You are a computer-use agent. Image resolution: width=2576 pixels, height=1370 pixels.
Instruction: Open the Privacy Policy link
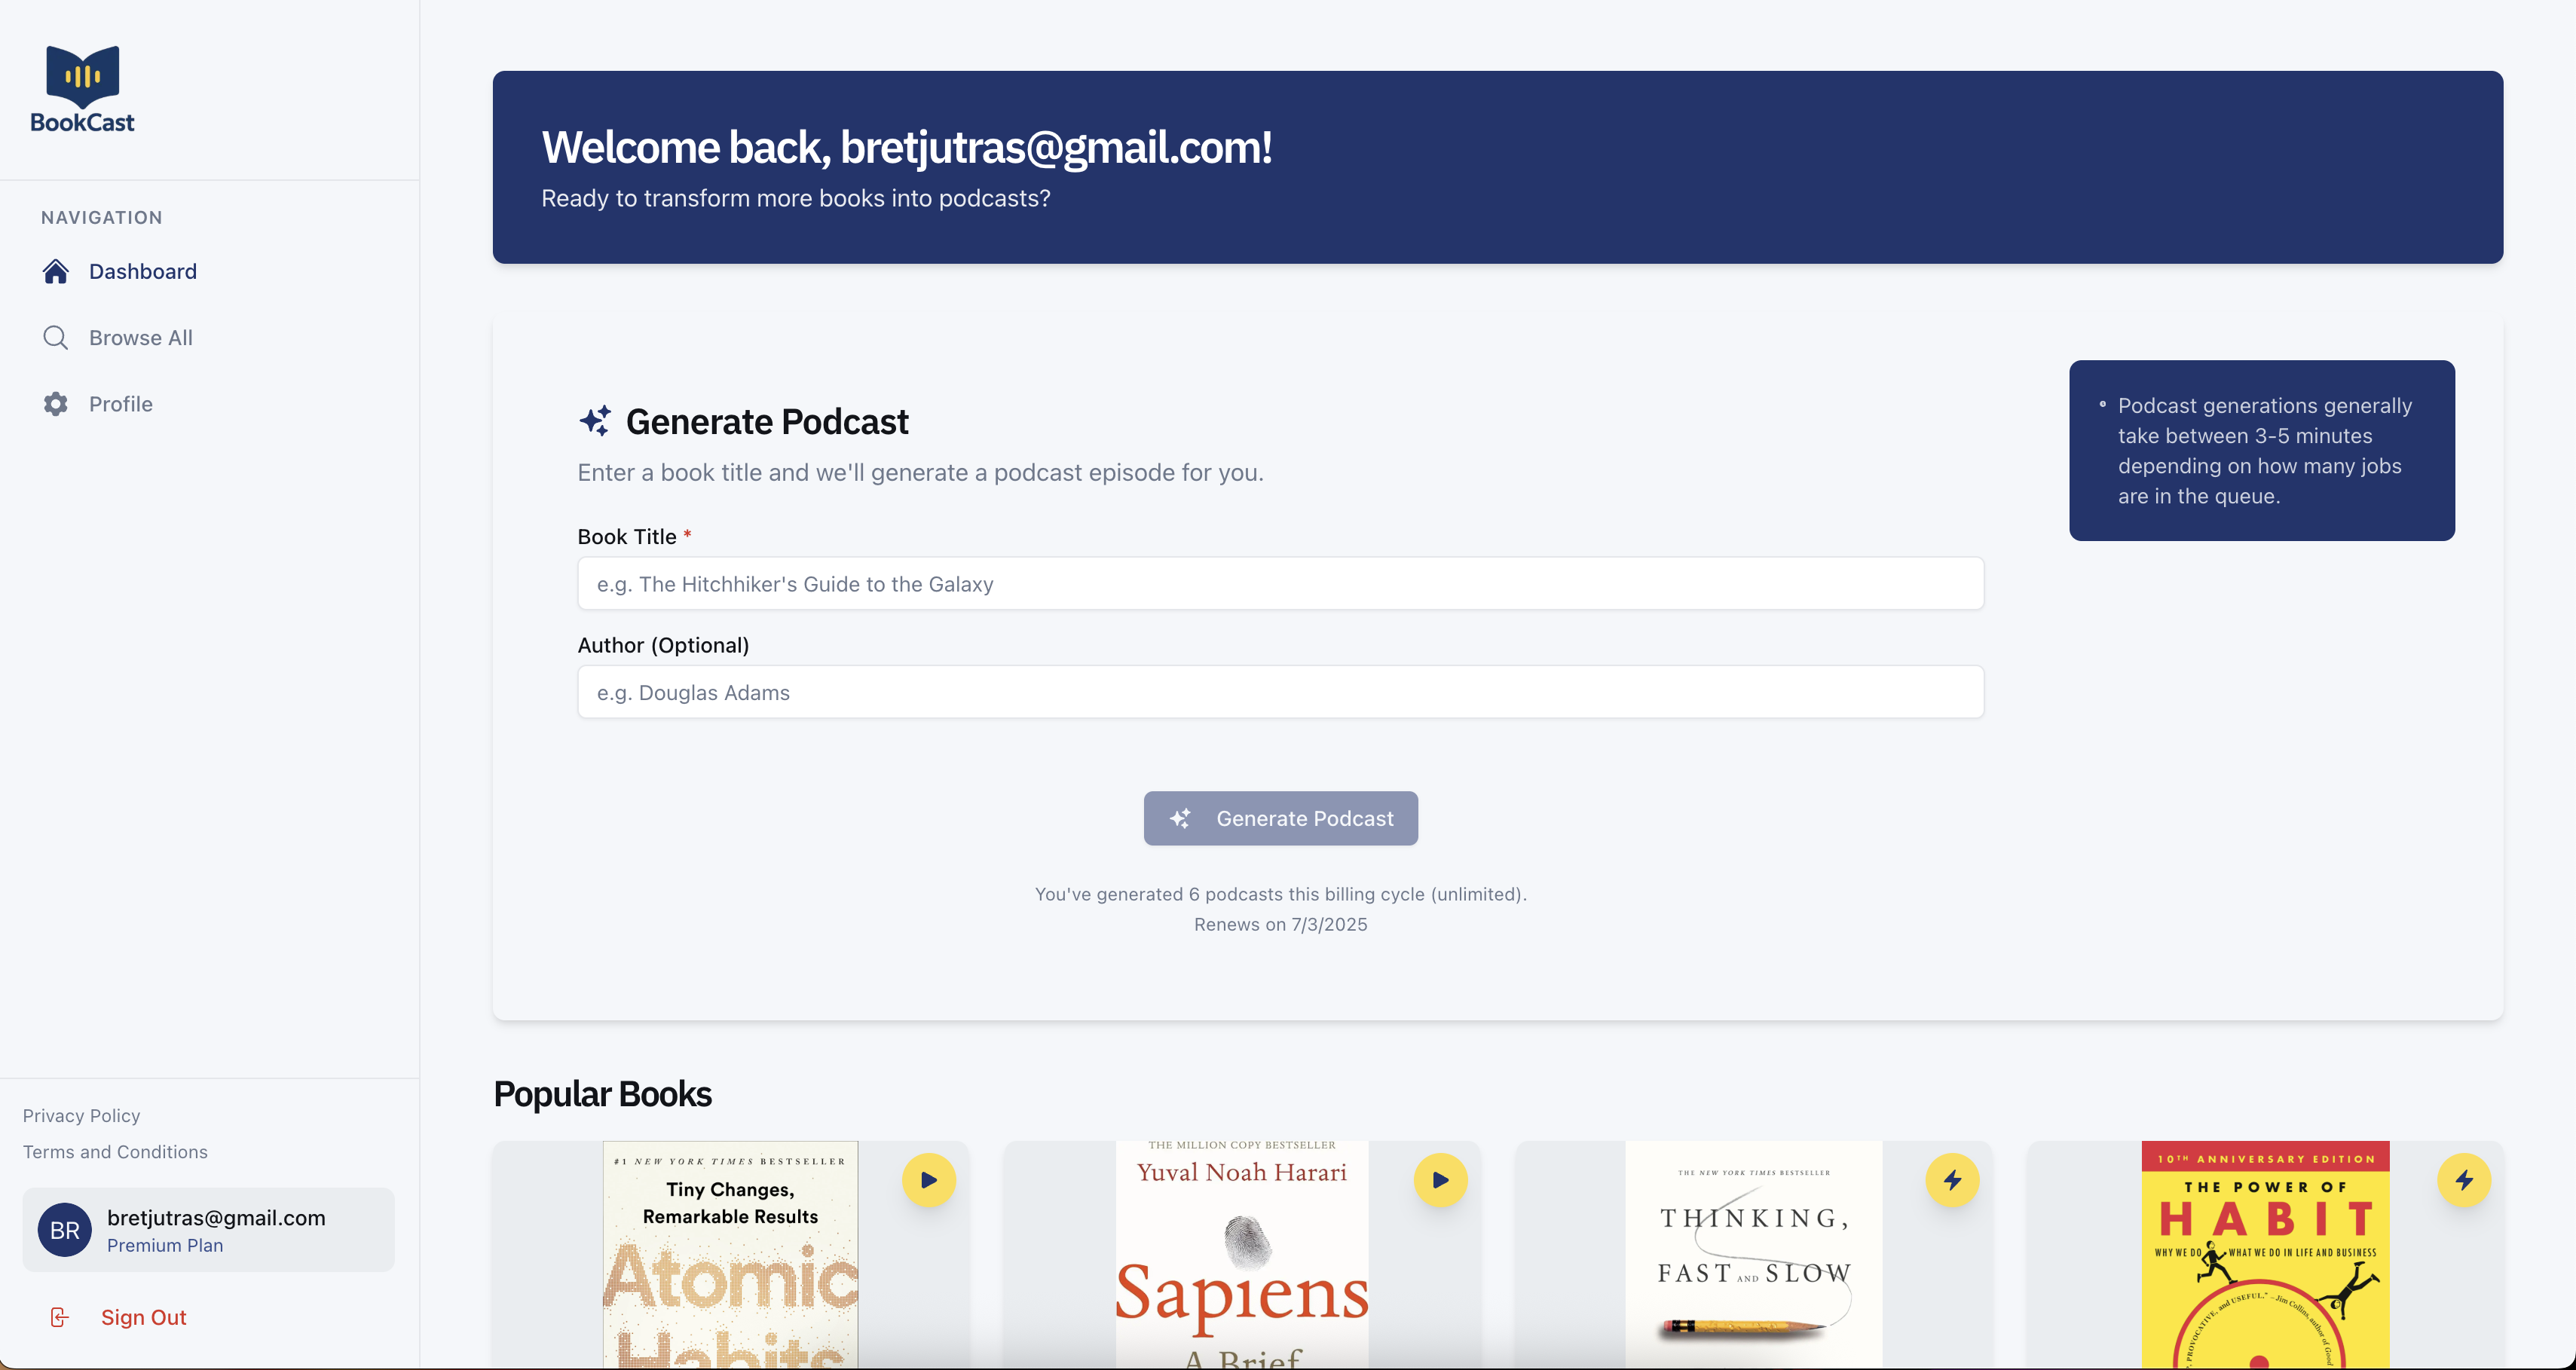(x=81, y=1115)
